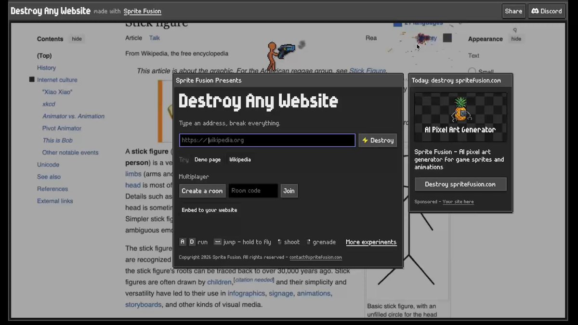Image resolution: width=578 pixels, height=325 pixels.
Task: Choose the Demo page suggestion
Action: [208, 159]
